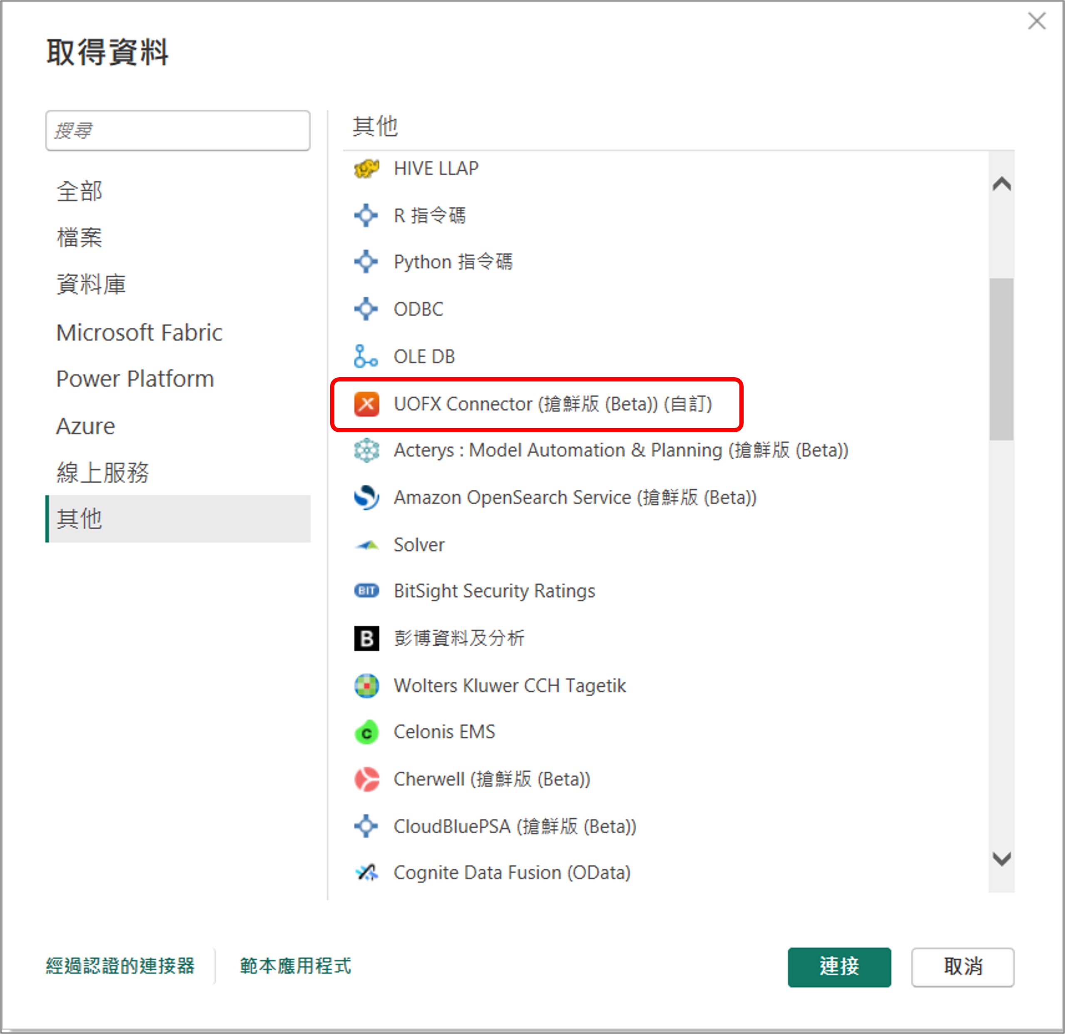Click the Acterys connector icon

(366, 451)
